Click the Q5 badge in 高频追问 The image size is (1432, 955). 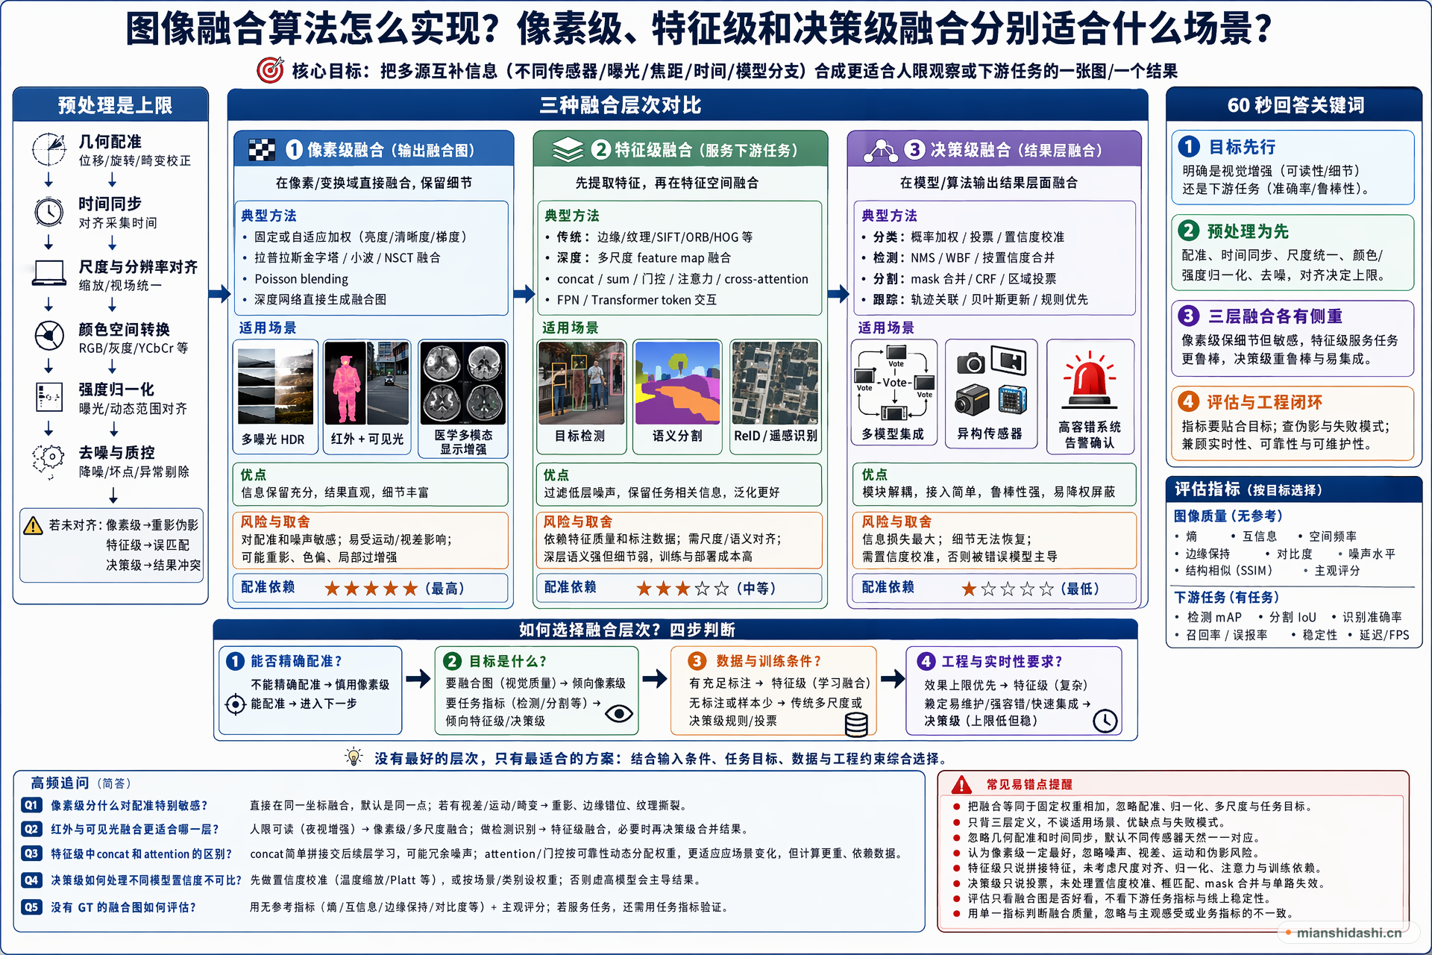pos(31,907)
